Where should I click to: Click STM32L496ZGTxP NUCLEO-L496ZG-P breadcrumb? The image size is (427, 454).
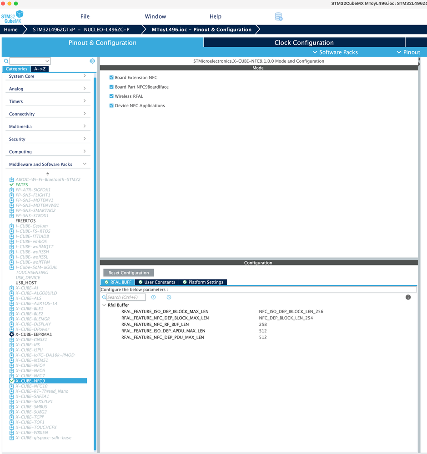tap(81, 30)
